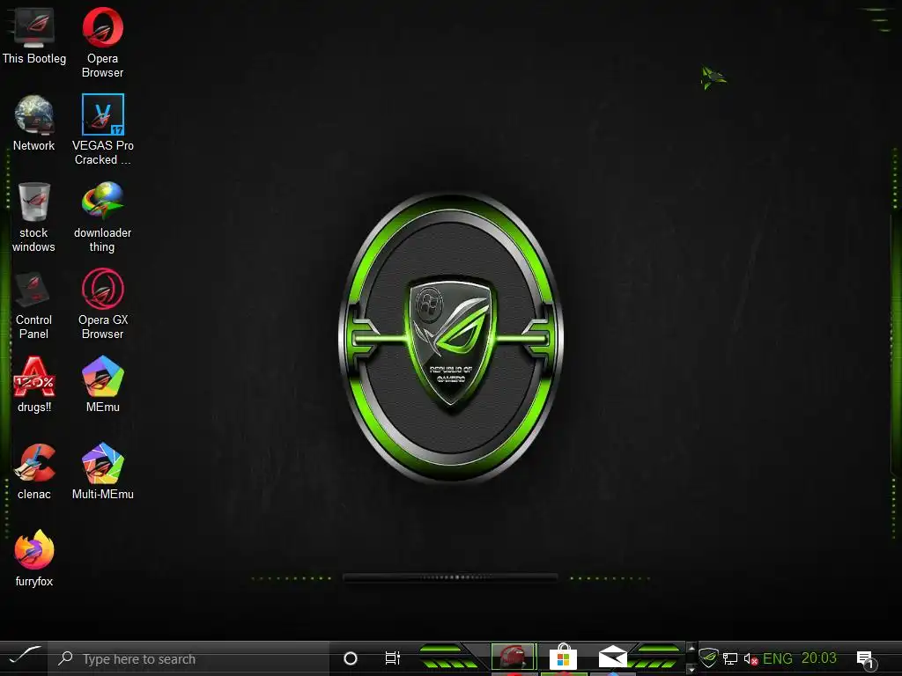
Task: Click the ROG shield tray icon
Action: 709,658
